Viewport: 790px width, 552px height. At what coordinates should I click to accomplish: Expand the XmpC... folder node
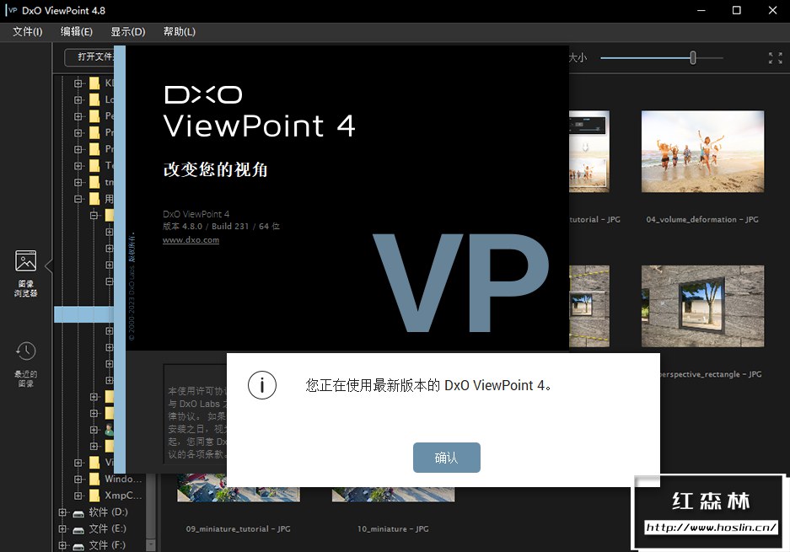(78, 496)
